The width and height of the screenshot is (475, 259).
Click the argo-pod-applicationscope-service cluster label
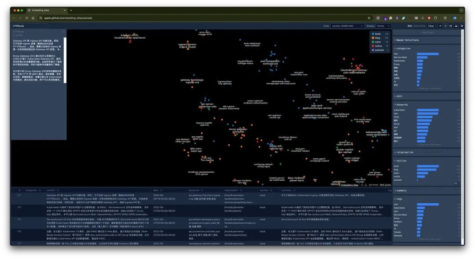(x=317, y=107)
